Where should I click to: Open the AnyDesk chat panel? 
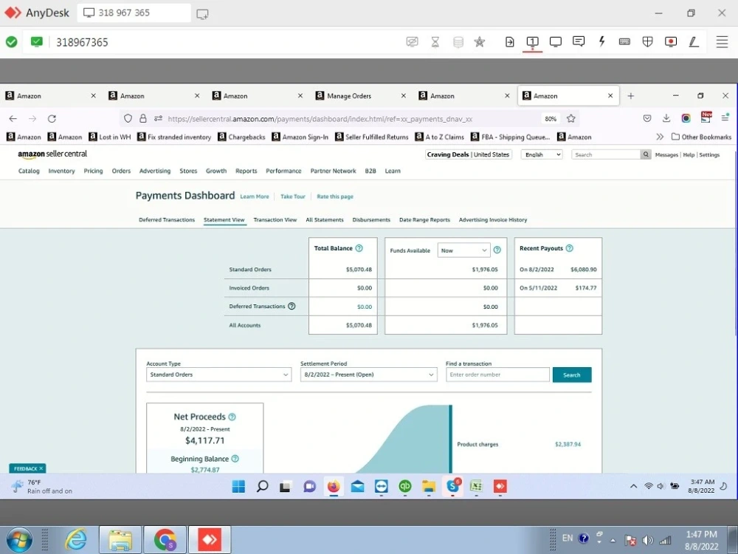tap(579, 41)
